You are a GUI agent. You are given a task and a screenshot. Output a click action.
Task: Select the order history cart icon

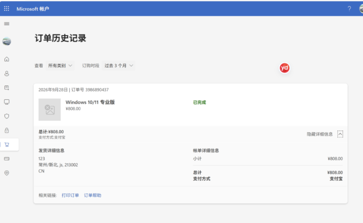(x=7, y=145)
